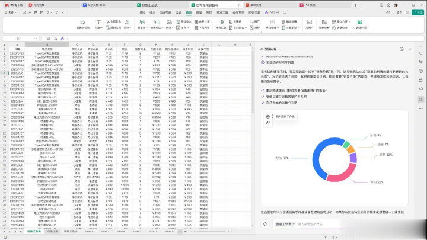Image resolution: width=427 pixels, height=240 pixels.
Task: Click the search magnifier next to WPS AI
Action: click(x=284, y=12)
